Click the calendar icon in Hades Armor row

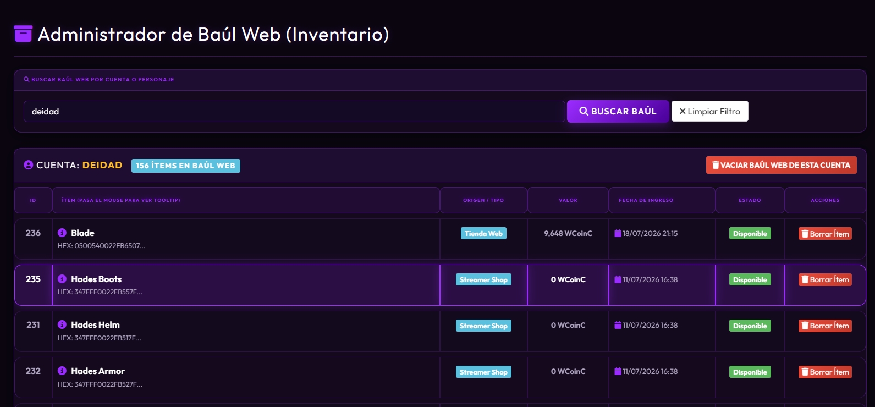(618, 371)
